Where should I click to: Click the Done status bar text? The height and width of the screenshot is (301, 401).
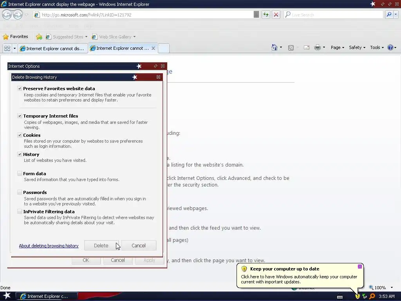click(5, 288)
